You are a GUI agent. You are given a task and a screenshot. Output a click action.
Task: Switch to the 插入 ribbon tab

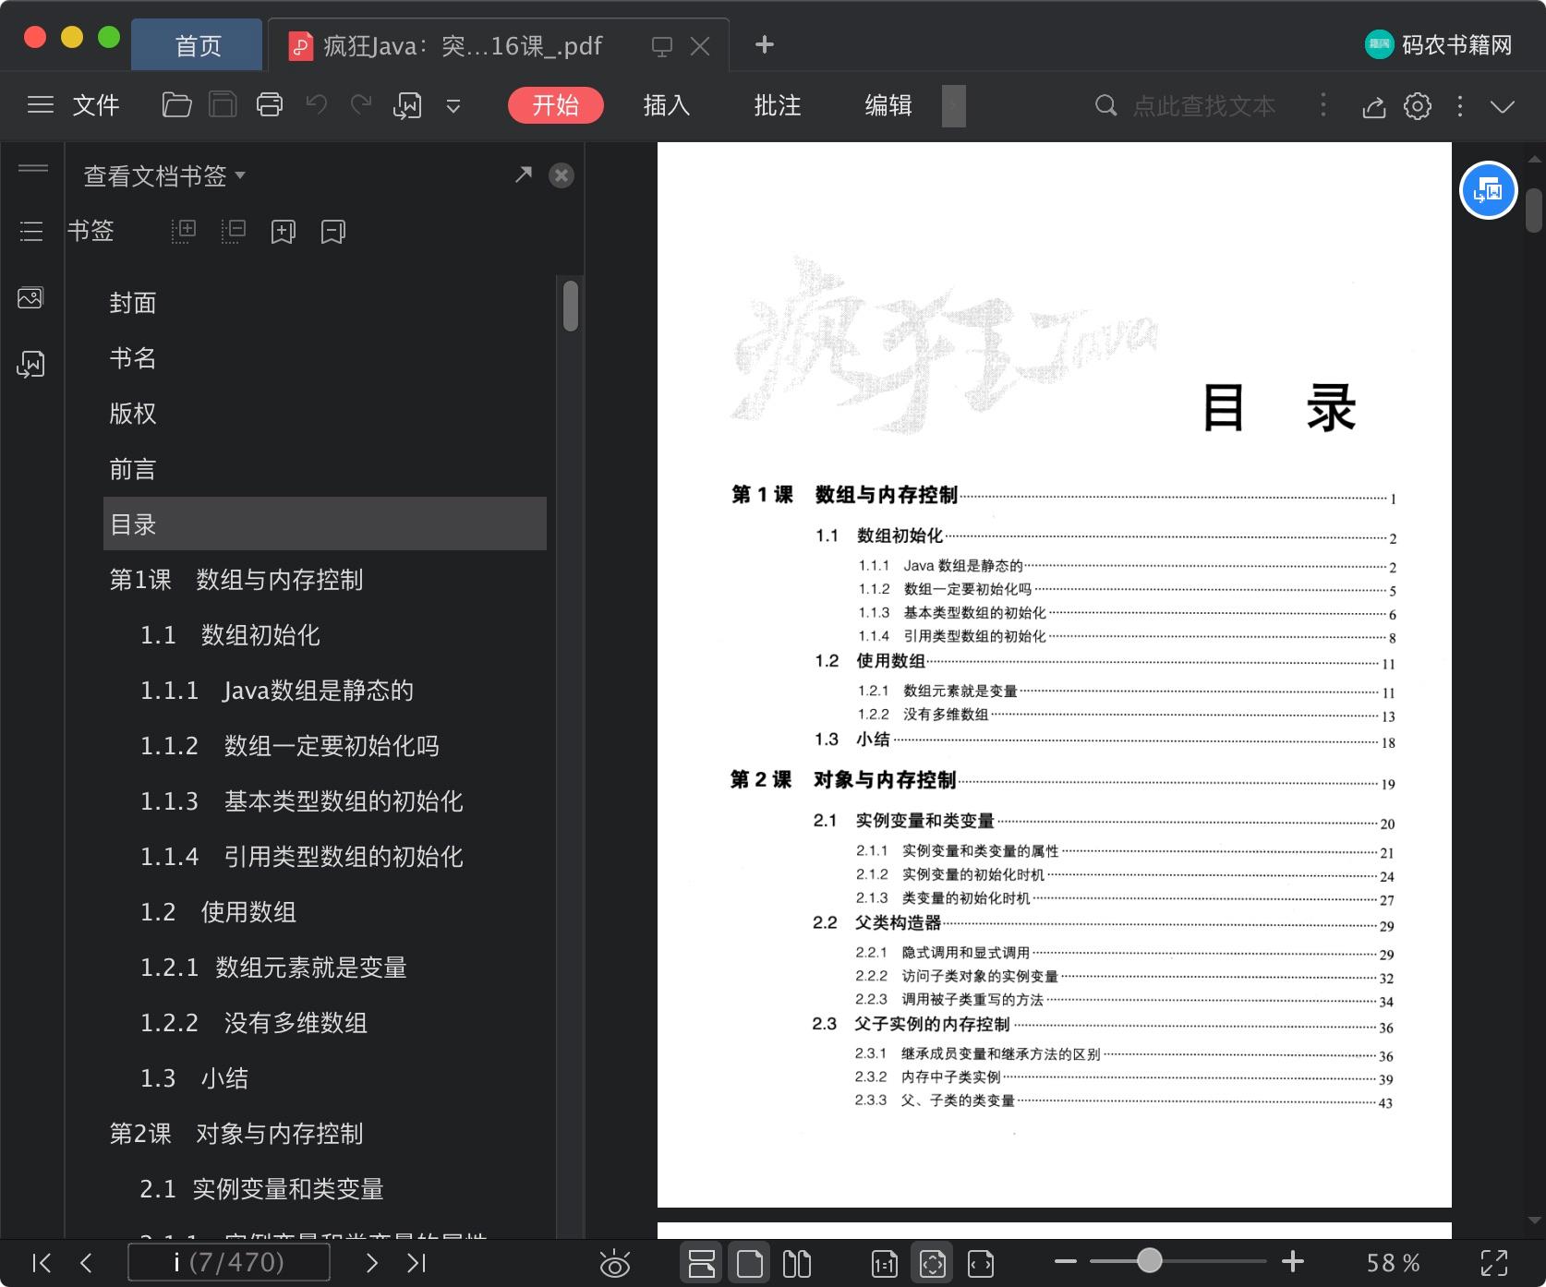pyautogui.click(x=667, y=105)
